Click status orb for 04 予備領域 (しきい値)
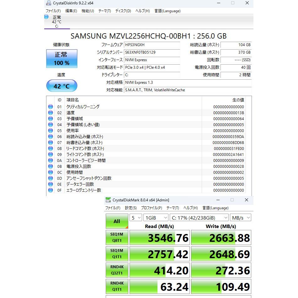The height and width of the screenshot is (298, 298). coord(51,125)
